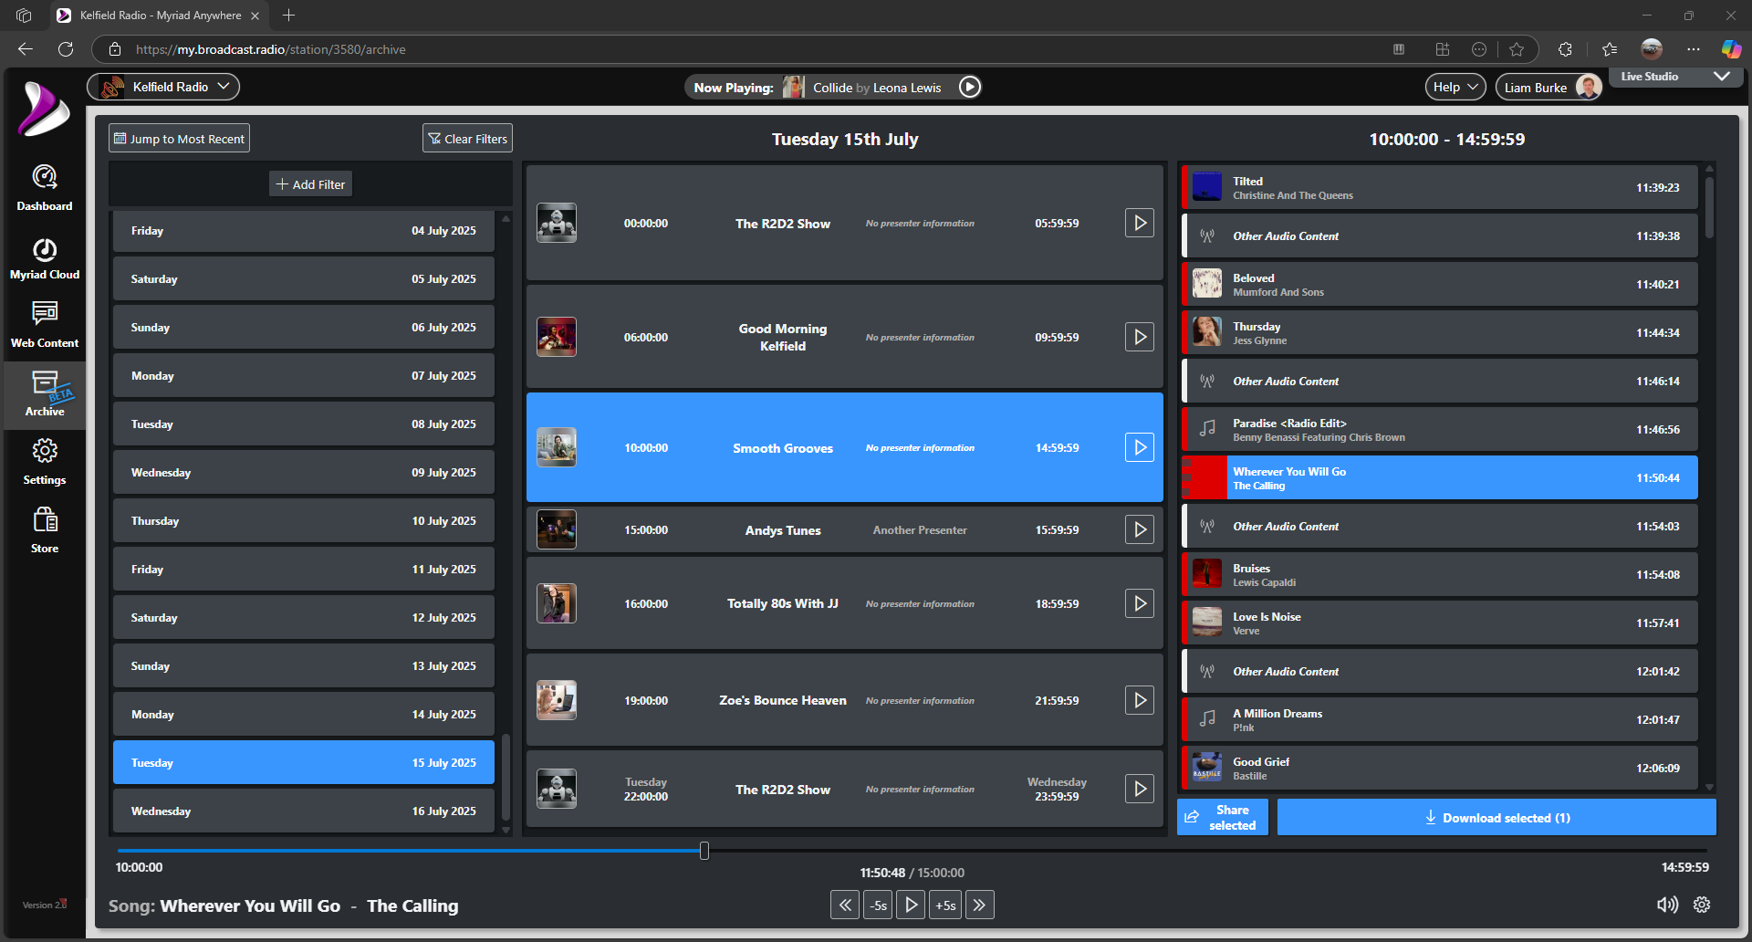Select Love Is Noise by Verve
Viewport: 1752px width, 942px height.
pos(1440,623)
